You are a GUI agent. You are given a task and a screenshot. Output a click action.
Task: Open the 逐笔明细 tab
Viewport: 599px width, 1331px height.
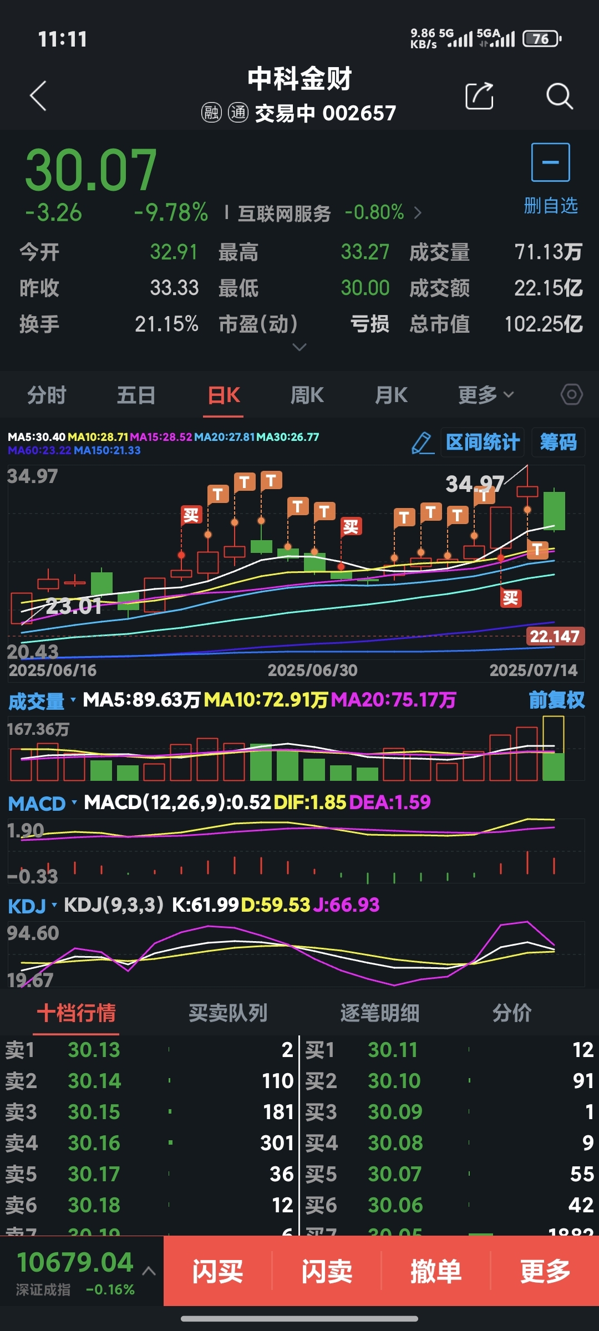coord(380,1013)
